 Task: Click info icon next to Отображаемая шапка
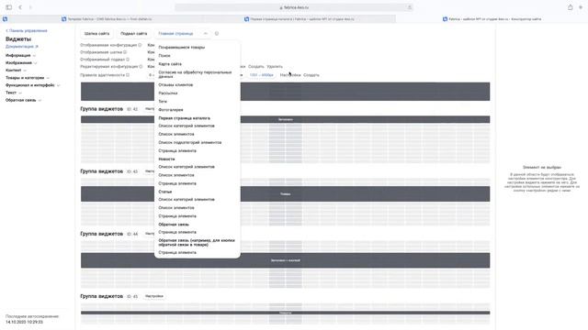(125, 52)
